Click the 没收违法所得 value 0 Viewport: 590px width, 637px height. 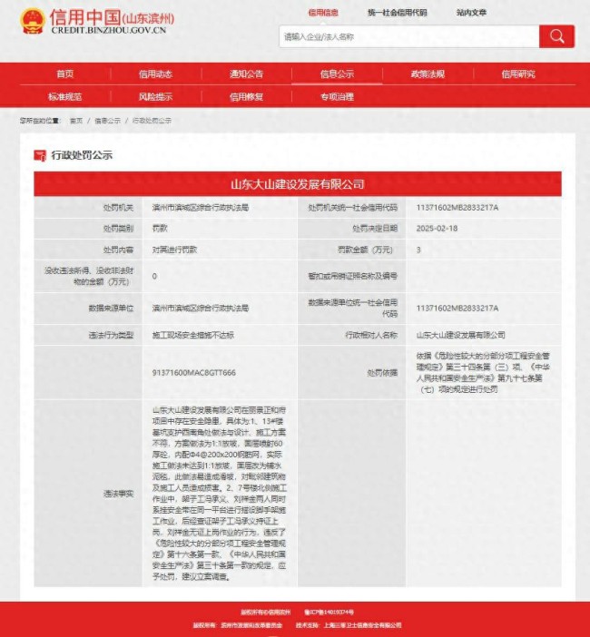154,276
